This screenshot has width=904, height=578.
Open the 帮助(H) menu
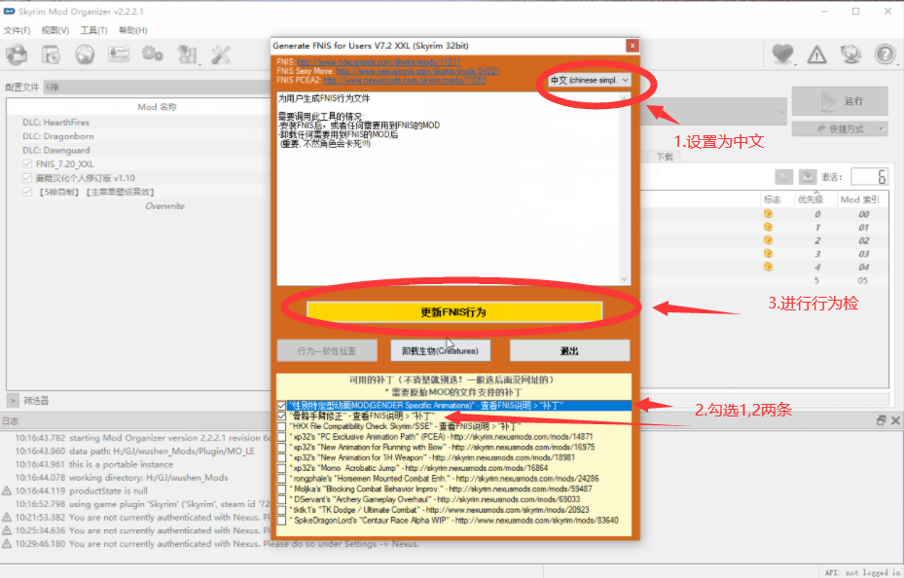(132, 30)
